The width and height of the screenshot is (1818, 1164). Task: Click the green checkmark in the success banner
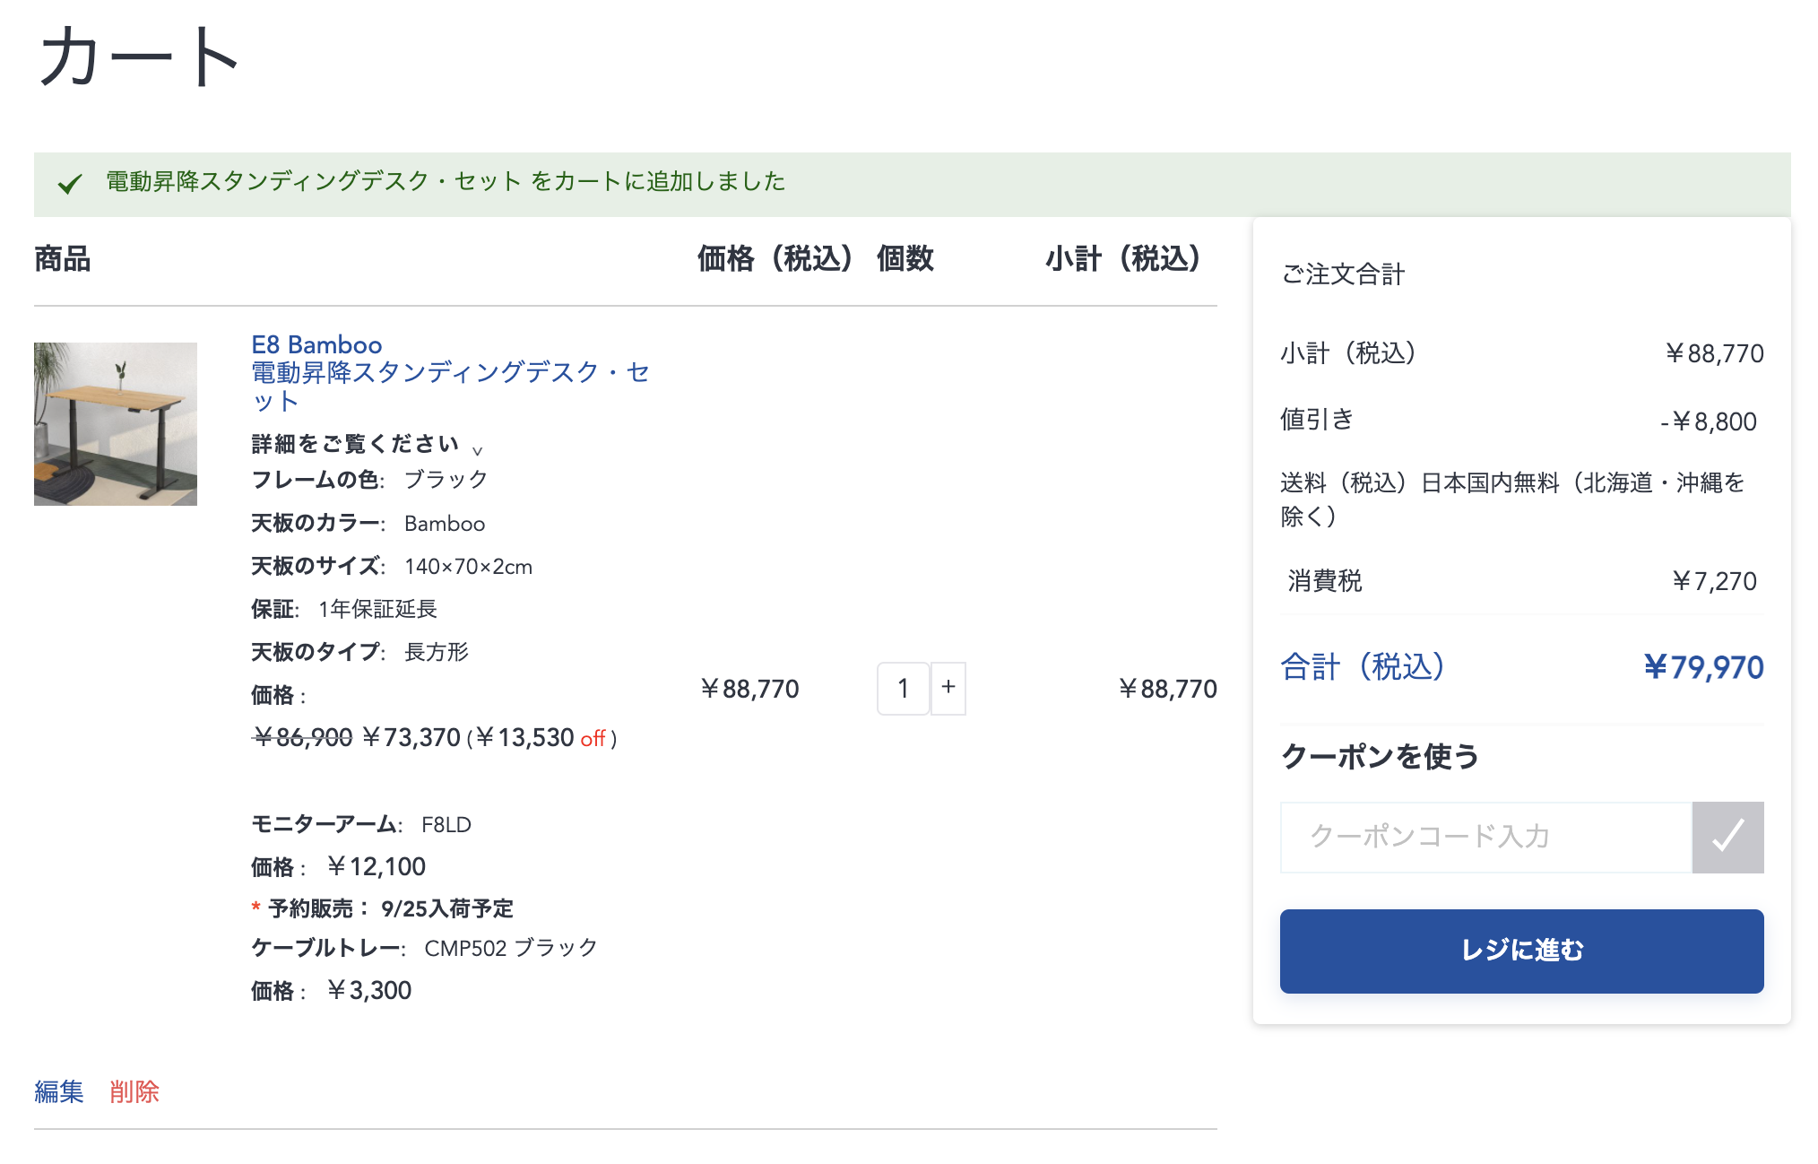[70, 184]
